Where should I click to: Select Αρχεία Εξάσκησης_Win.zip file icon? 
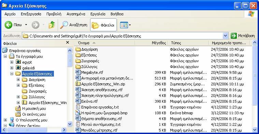coord(78,84)
